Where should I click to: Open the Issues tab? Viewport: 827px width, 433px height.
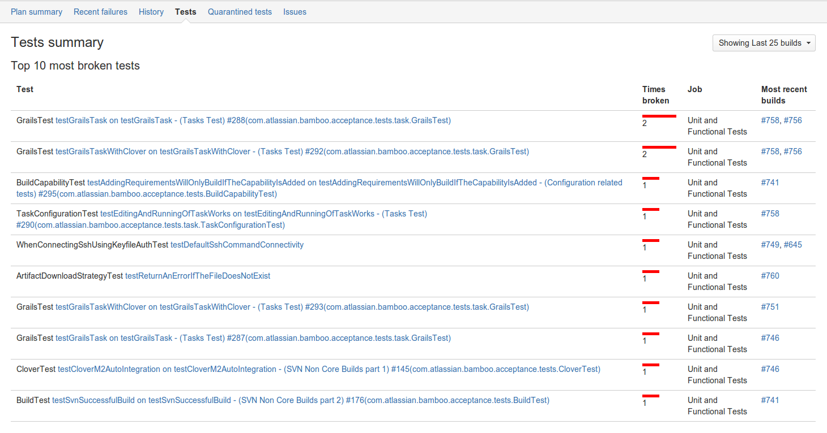[295, 12]
